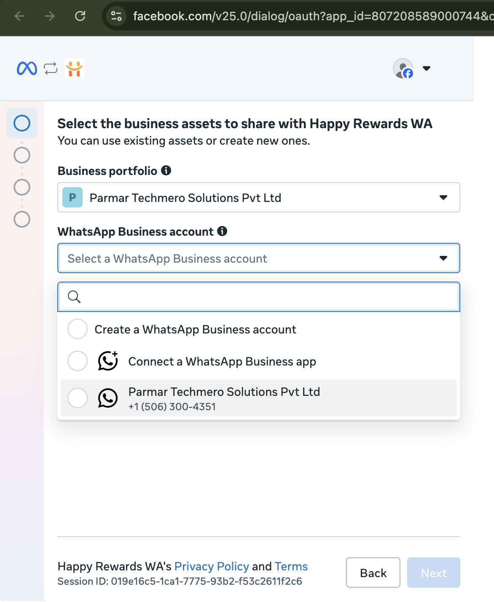The width and height of the screenshot is (494, 602).
Task: Open the Business portfolio dropdown
Action: point(259,197)
